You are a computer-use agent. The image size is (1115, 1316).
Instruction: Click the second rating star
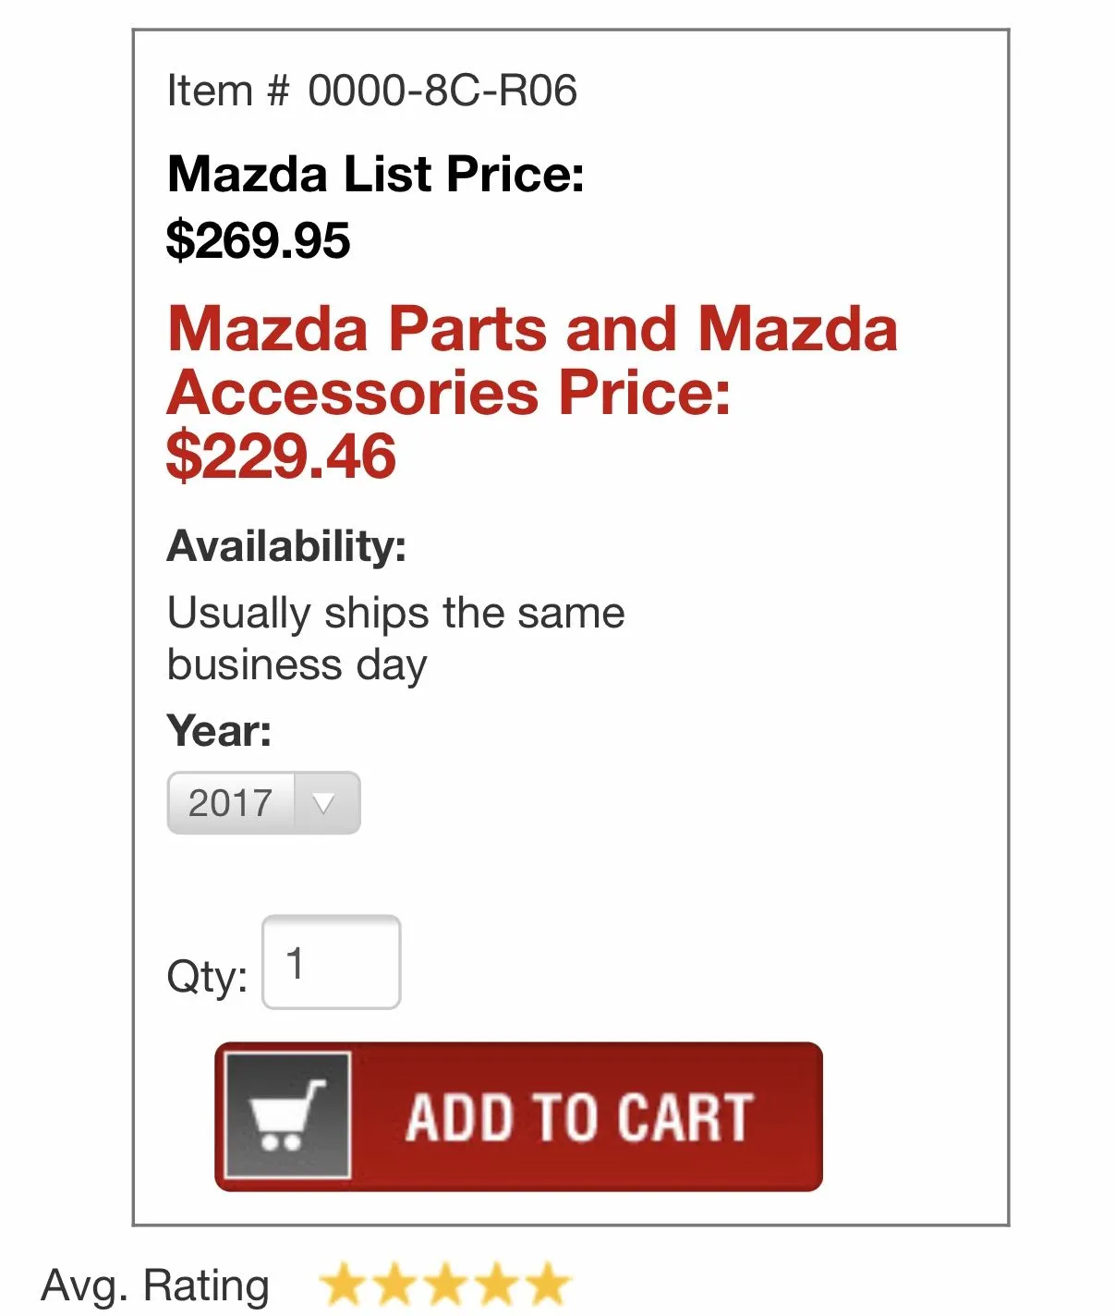tap(394, 1285)
